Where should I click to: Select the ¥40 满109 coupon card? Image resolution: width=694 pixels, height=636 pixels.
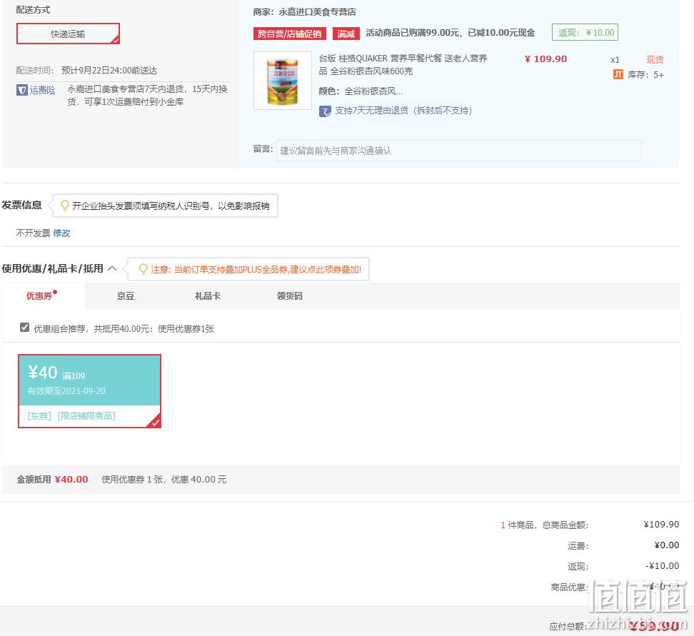89,391
